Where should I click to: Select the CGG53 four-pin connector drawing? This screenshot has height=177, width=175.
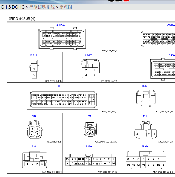tap(90, 69)
